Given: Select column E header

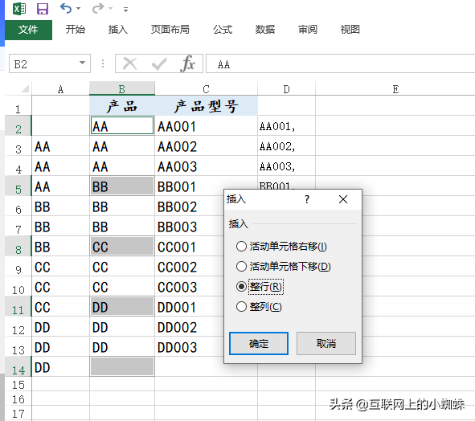Looking at the screenshot, I should (x=395, y=89).
